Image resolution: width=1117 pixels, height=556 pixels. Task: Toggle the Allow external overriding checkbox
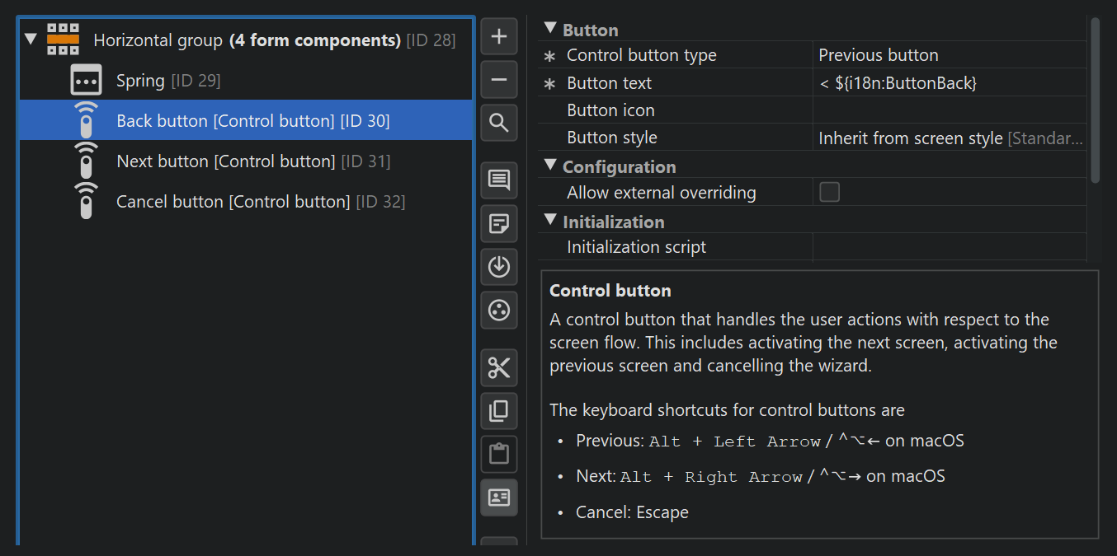click(829, 193)
